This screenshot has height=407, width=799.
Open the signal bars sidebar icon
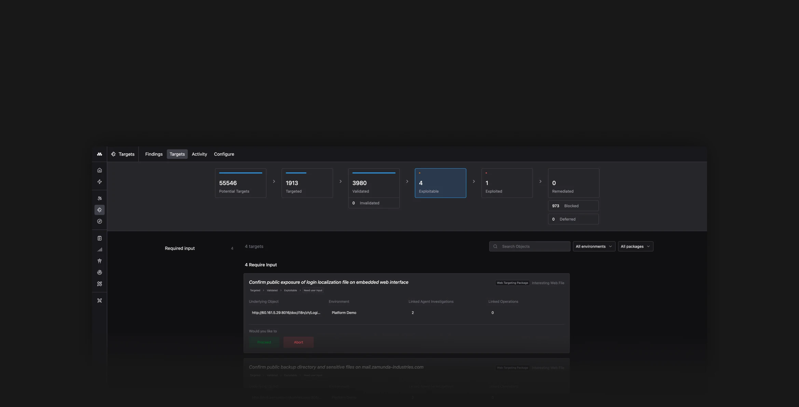click(99, 250)
